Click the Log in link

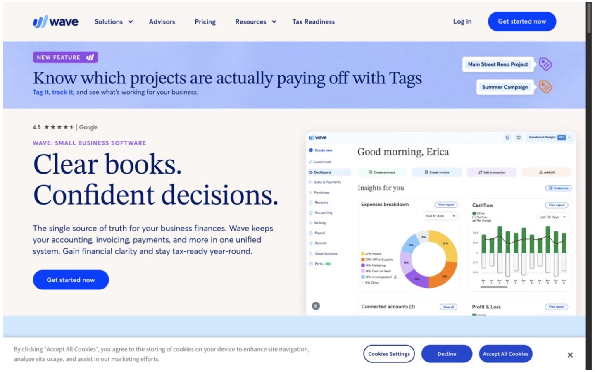[x=462, y=21]
